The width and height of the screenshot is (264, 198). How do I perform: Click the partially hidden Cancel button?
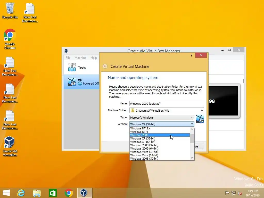click(199, 146)
